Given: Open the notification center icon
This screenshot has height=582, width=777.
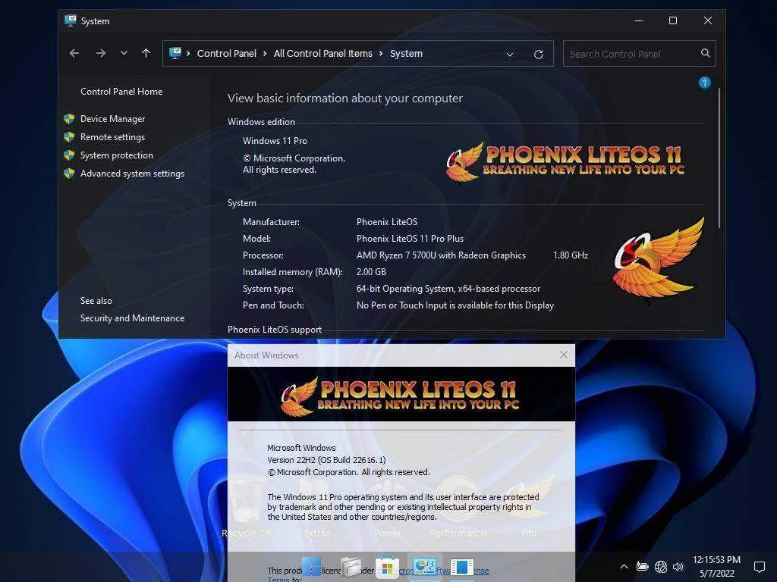Looking at the screenshot, I should click(x=759, y=567).
